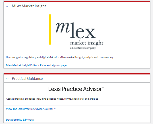The height and width of the screenshot is (124, 153).
Task: Click the gray gap between the two panels
Action: point(77,71)
